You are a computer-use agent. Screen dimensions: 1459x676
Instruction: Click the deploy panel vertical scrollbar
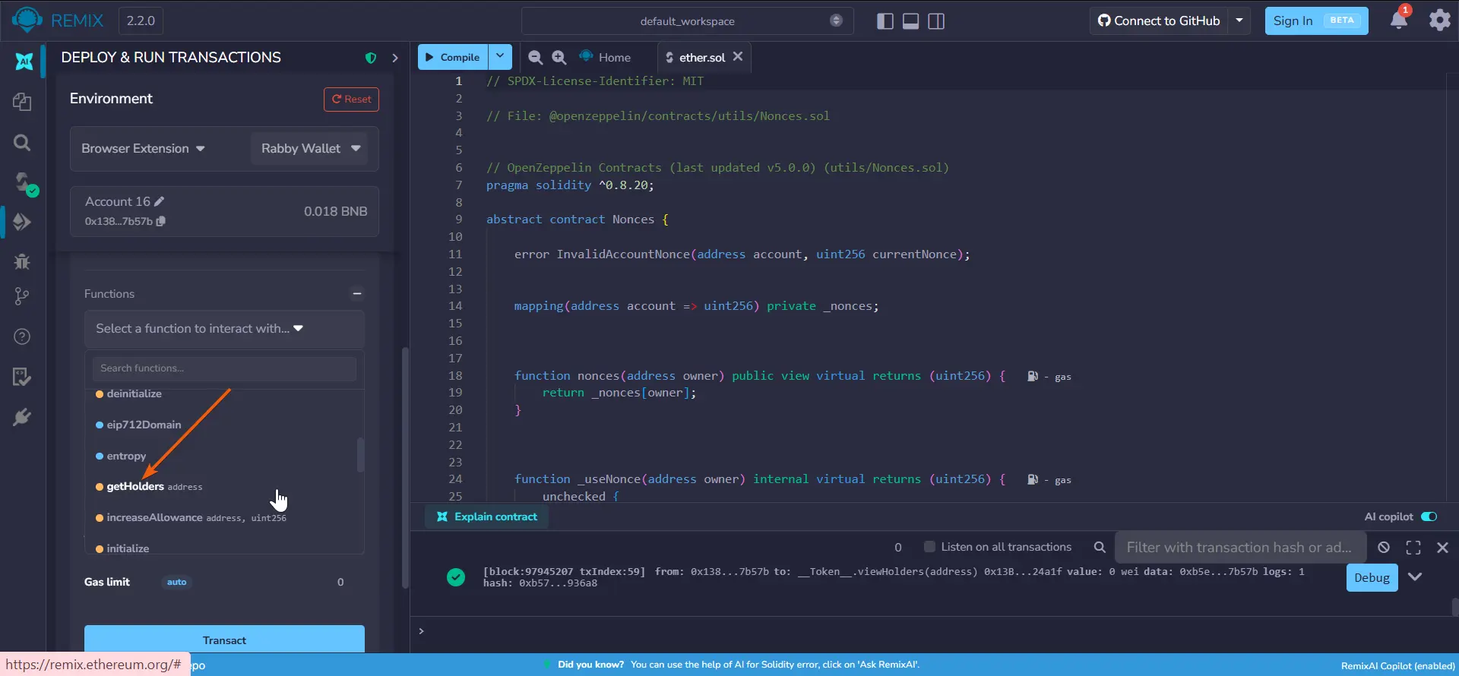[x=405, y=467]
